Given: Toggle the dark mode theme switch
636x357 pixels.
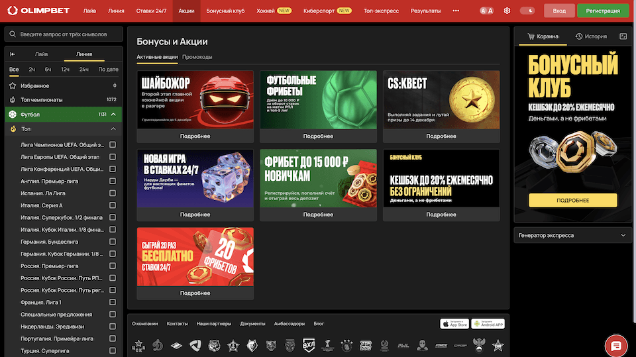Looking at the screenshot, I should pyautogui.click(x=527, y=11).
